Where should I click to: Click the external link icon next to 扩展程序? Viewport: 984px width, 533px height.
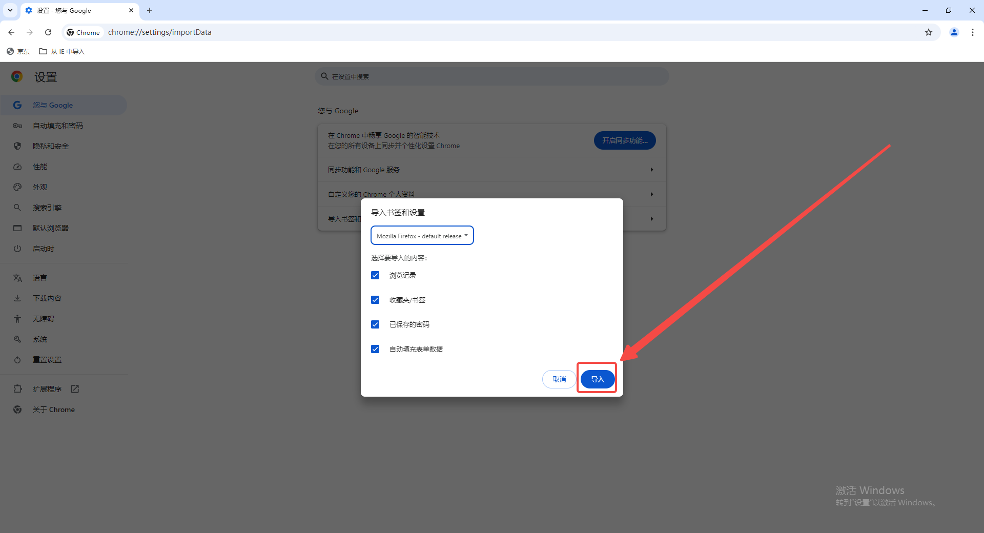pyautogui.click(x=75, y=389)
